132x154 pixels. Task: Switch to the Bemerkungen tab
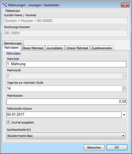(13, 43)
